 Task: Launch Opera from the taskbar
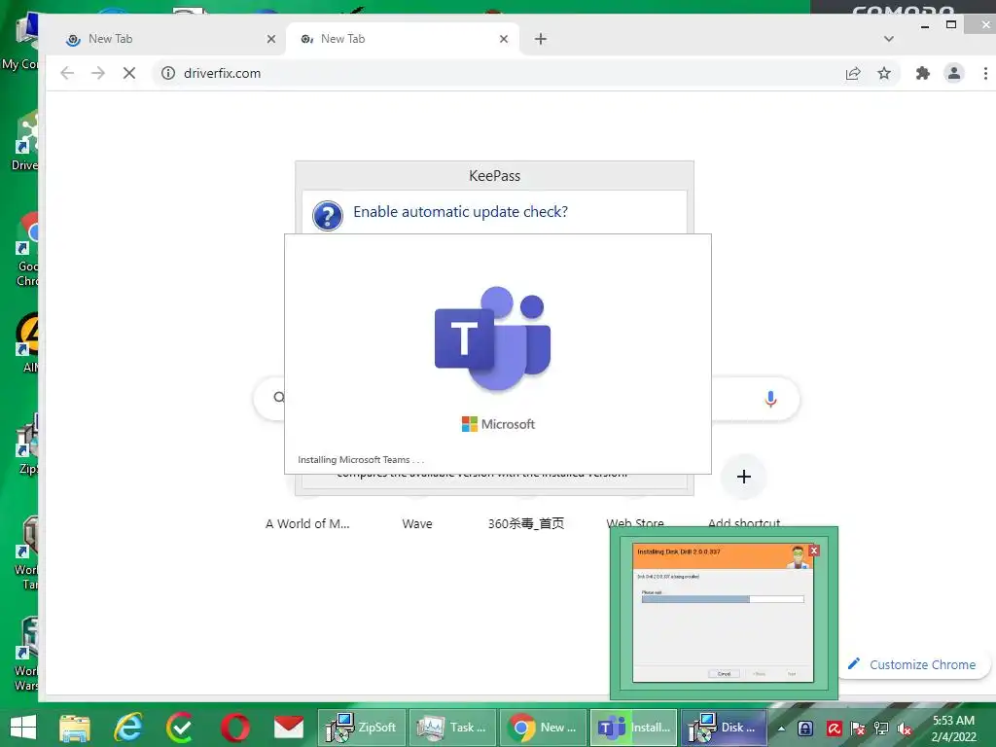coord(235,728)
